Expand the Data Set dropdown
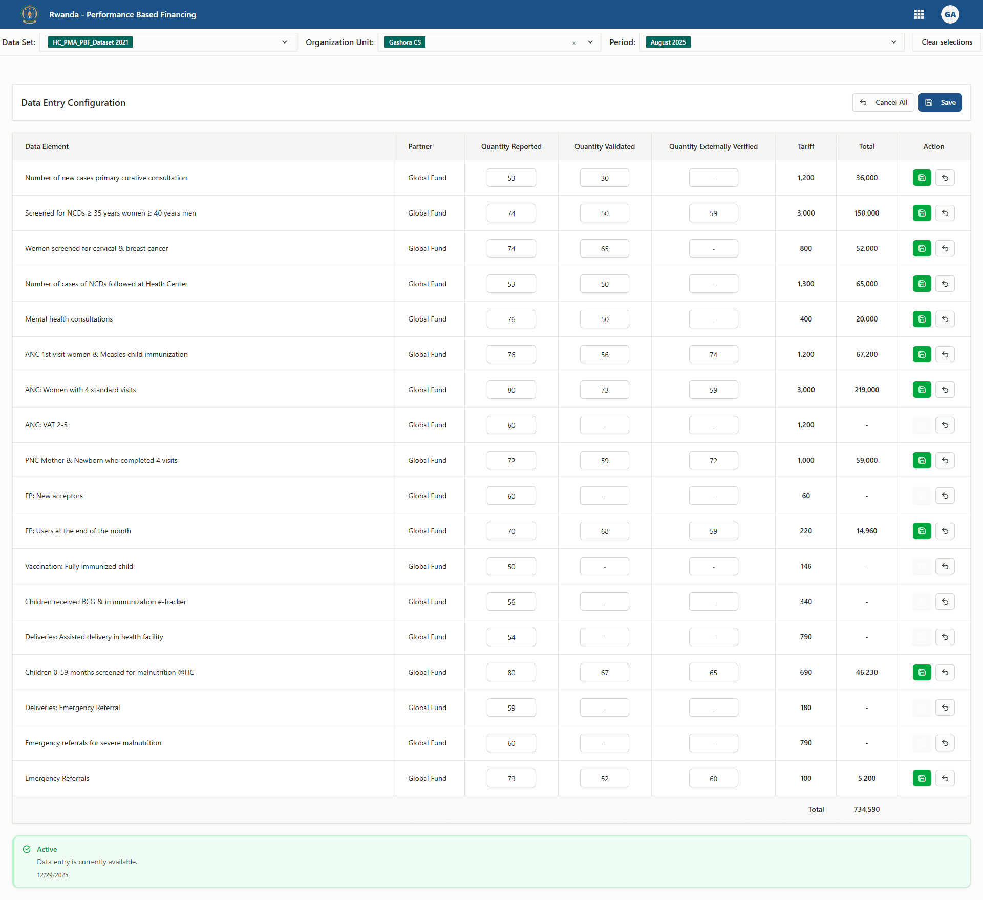983x900 pixels. coord(285,42)
